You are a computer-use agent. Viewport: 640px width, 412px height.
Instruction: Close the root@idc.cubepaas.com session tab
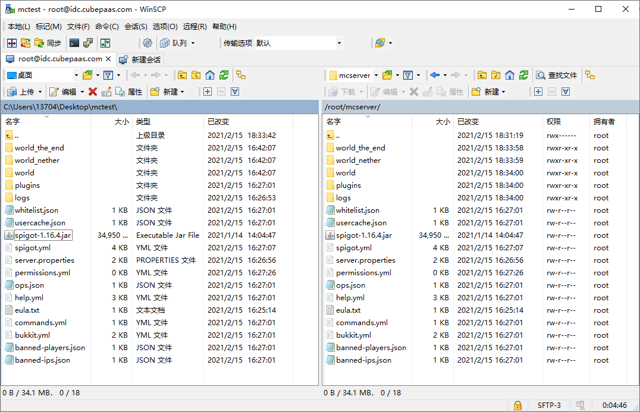click(x=108, y=59)
